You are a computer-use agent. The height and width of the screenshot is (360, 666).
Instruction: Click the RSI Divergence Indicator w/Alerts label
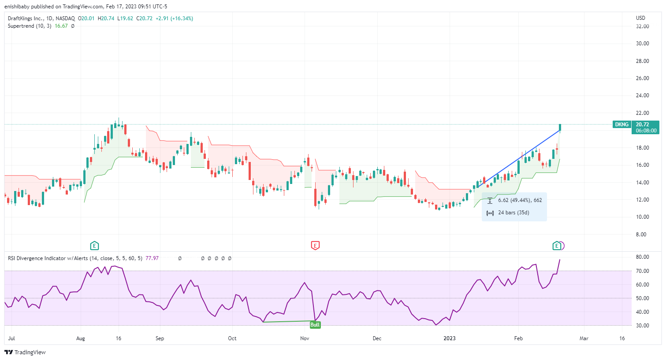48,258
